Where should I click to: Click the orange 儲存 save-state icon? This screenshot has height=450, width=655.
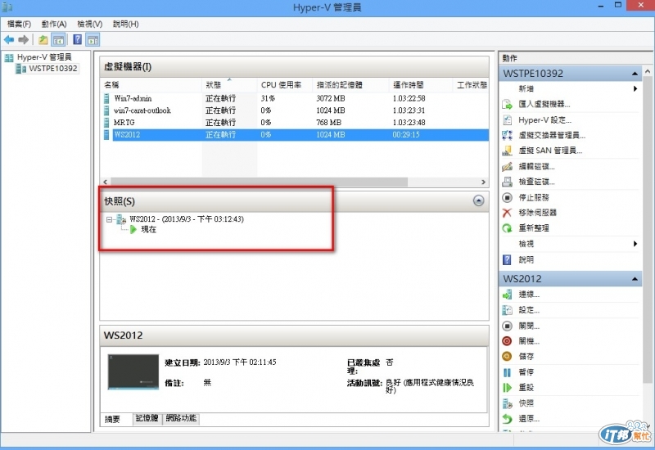(507, 357)
